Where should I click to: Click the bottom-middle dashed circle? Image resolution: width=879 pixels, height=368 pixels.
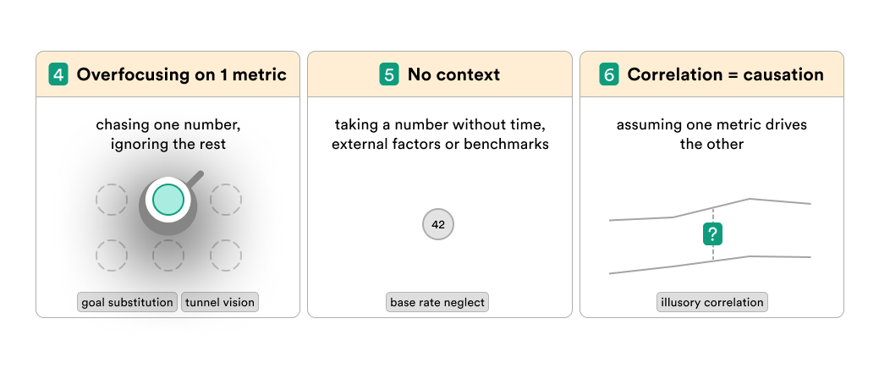168,255
